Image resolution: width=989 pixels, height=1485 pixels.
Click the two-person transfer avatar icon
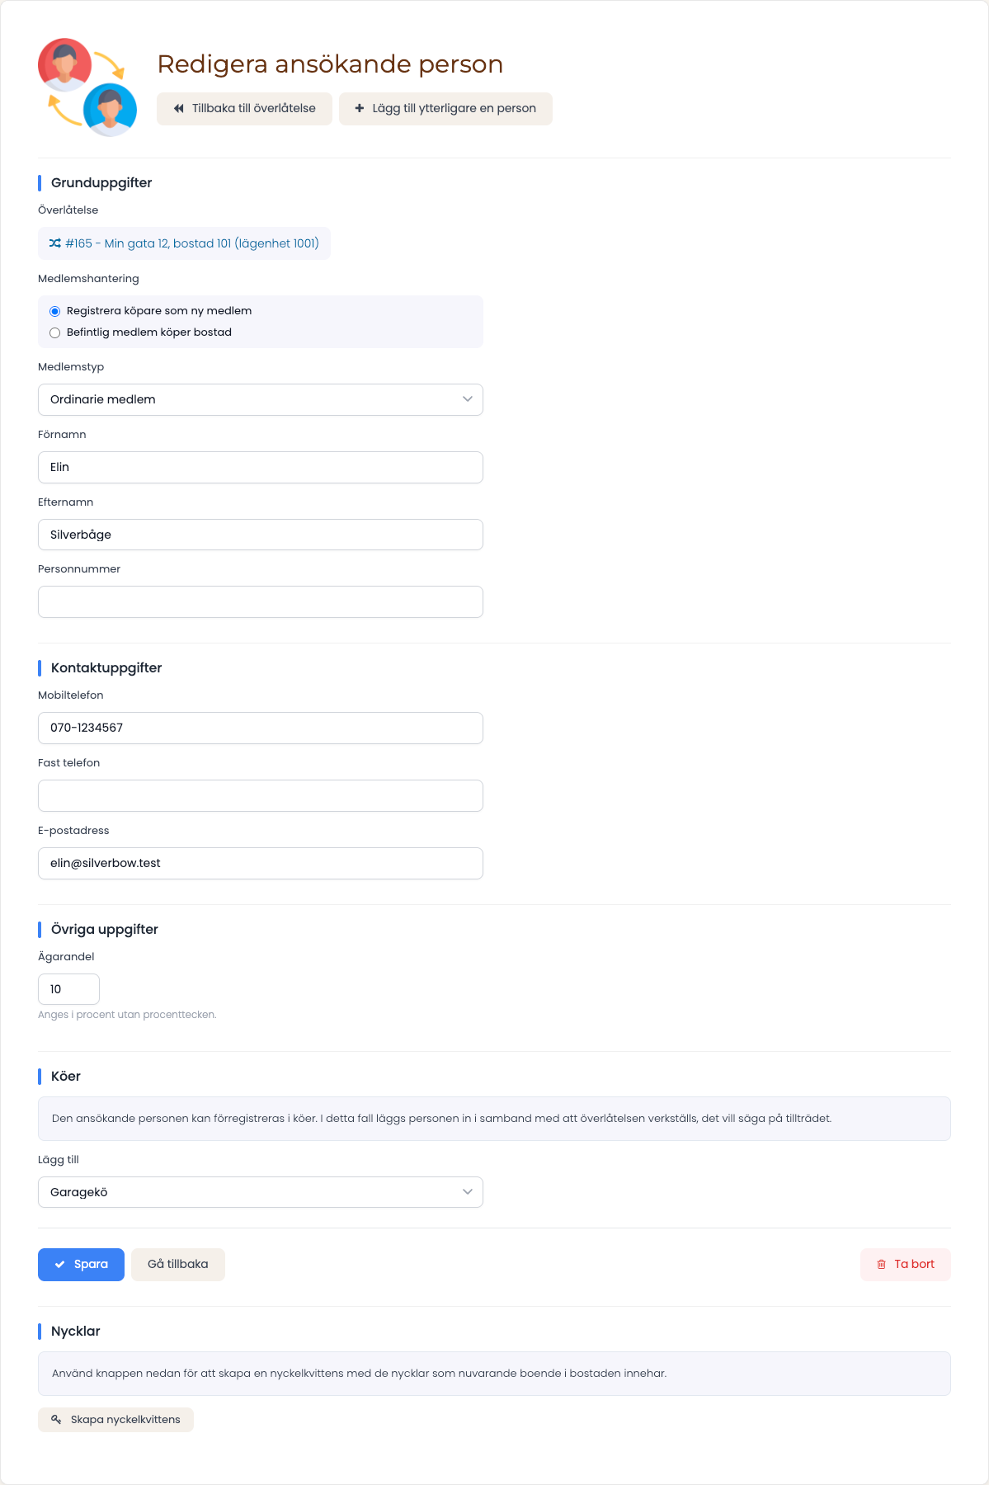click(x=87, y=87)
